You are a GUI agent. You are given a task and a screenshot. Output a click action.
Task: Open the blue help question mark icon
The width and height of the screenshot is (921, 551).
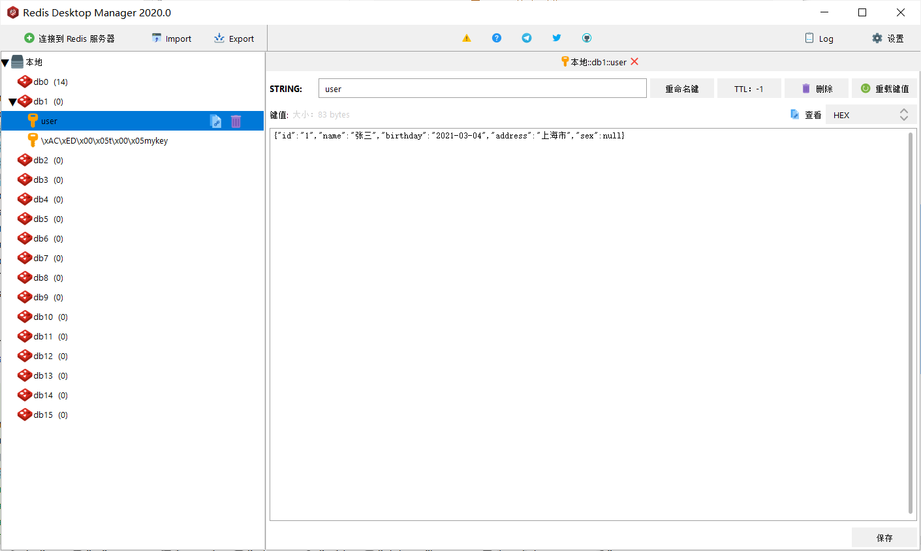[497, 38]
